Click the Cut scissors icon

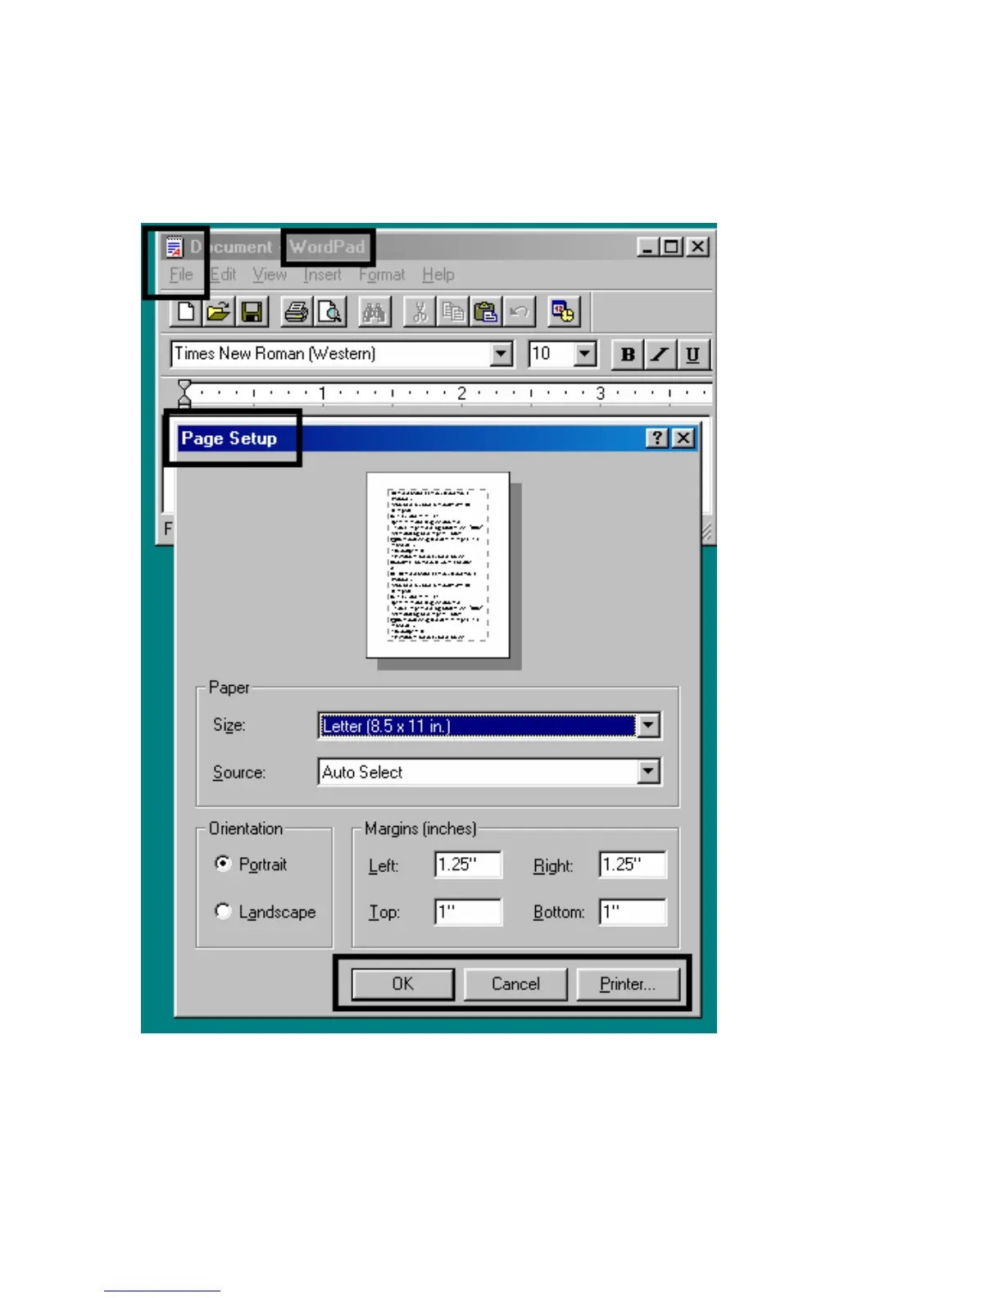(420, 311)
